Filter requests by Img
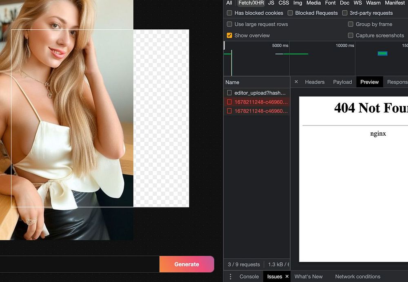 tap(298, 3)
